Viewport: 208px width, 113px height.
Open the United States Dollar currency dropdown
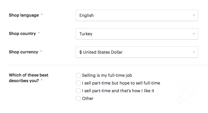[x=137, y=52]
